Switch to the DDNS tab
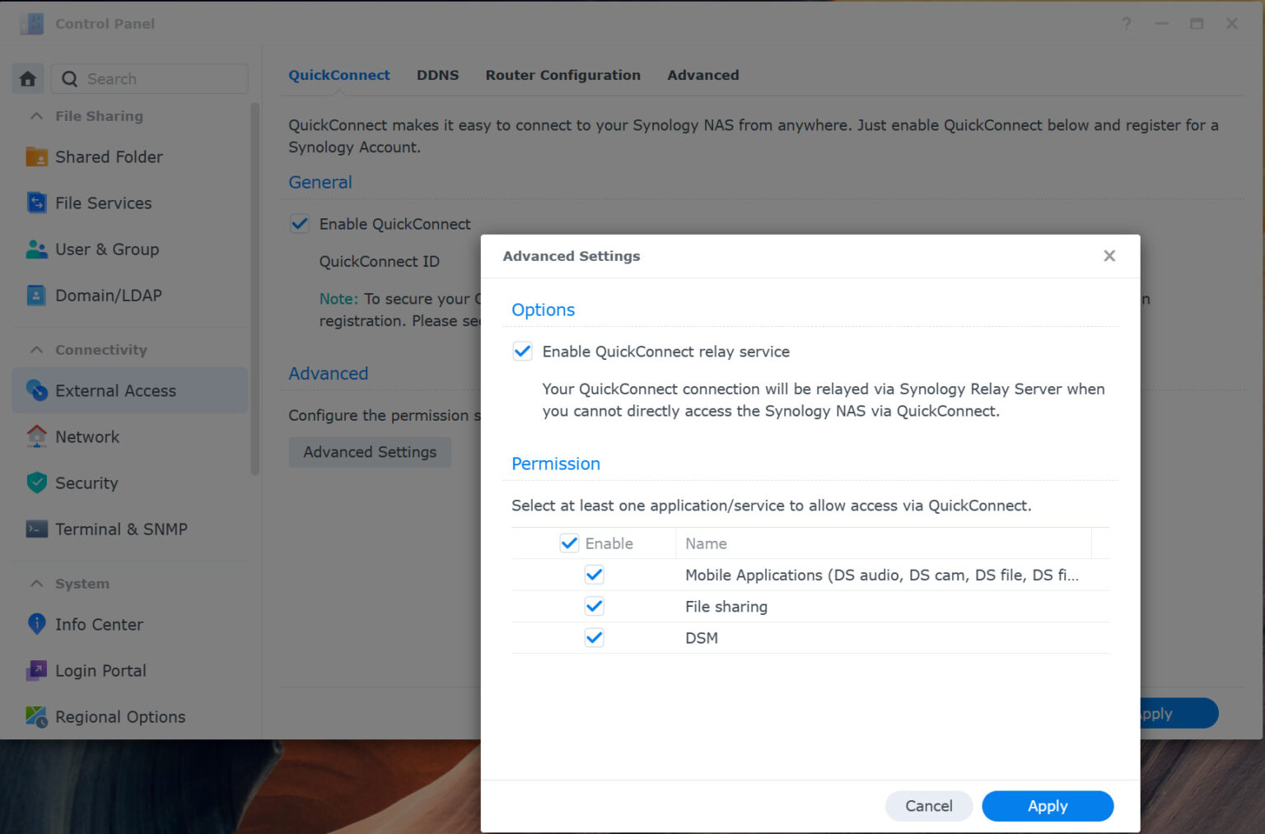Screen dimensions: 1265x834 pyautogui.click(x=437, y=75)
